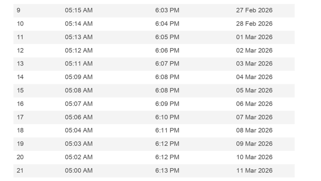Select the 05:09 AM time cell
This screenshot has height=181, width=321.
tap(79, 77)
